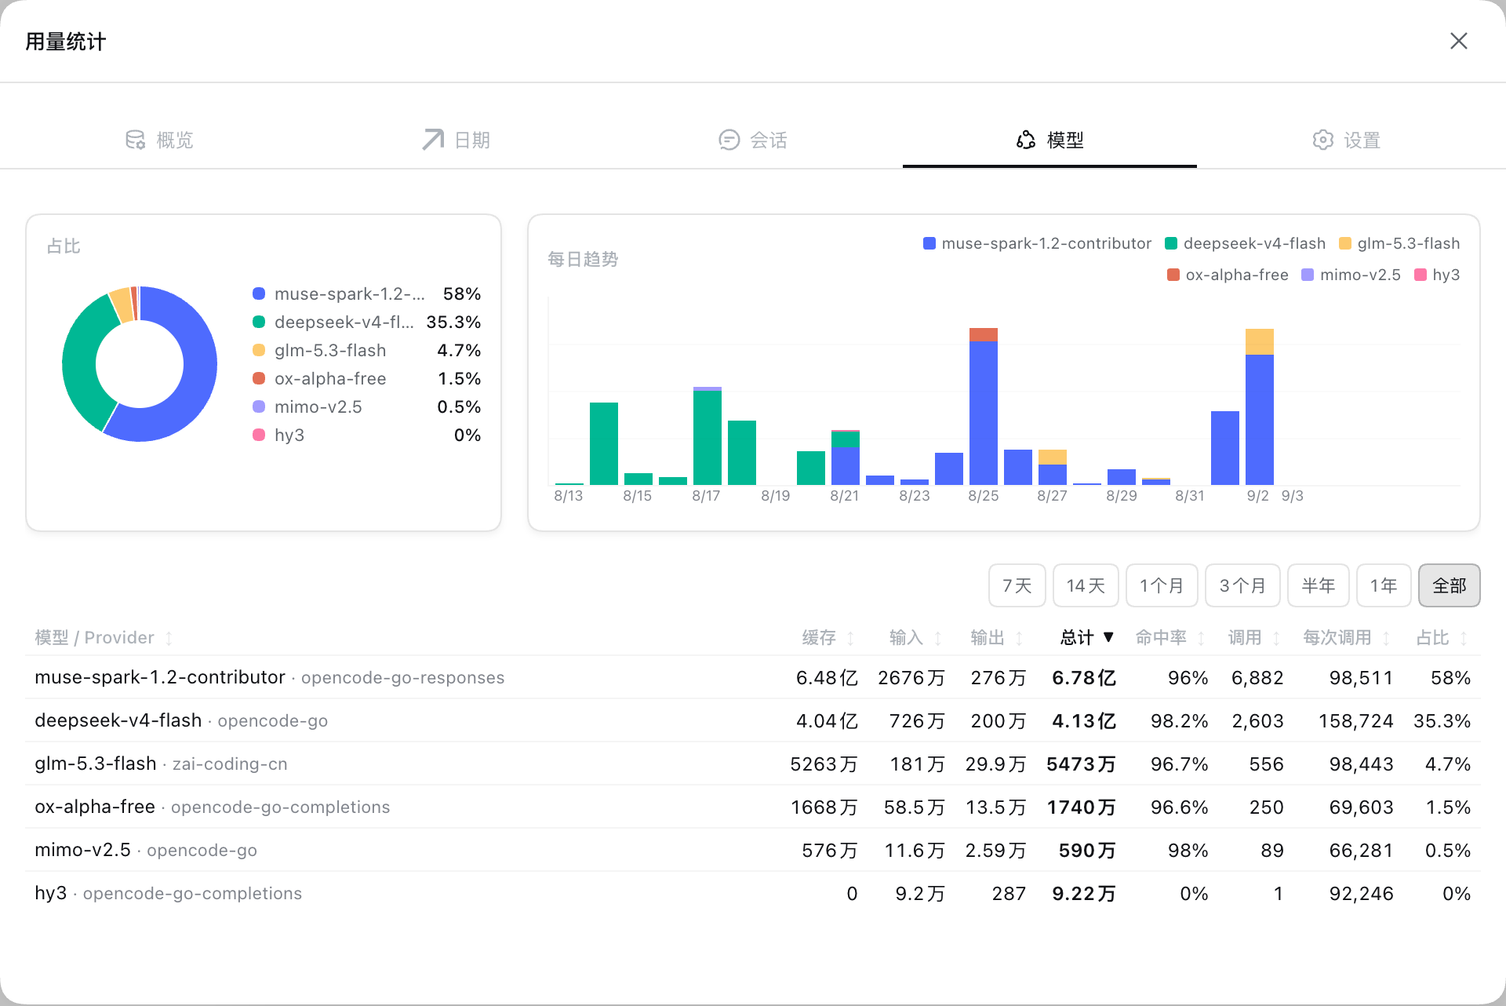Click green deepseek dot in donut legend

[x=259, y=322]
